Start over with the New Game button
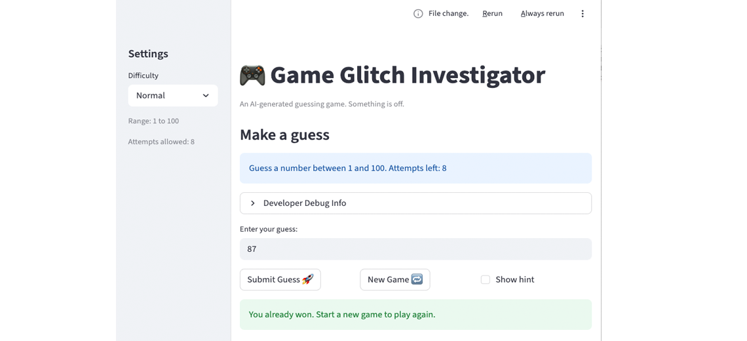 click(x=395, y=279)
